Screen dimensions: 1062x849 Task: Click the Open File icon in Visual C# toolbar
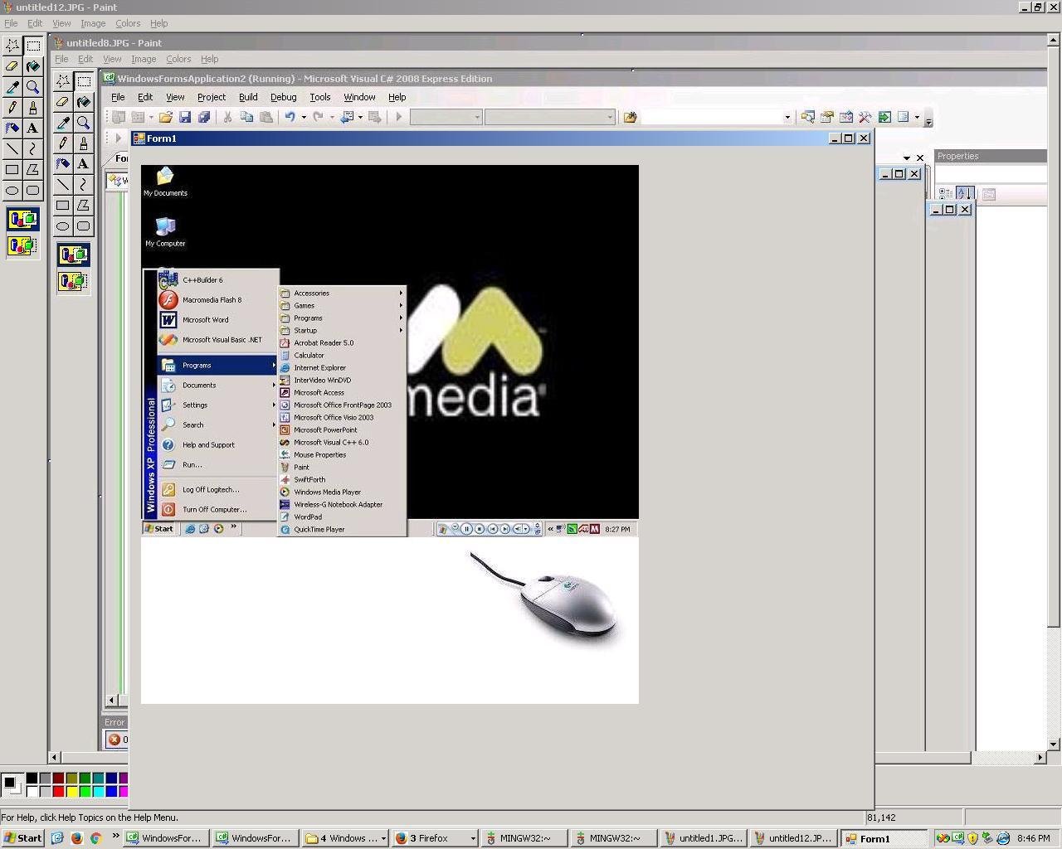coord(166,117)
